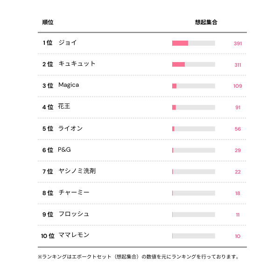Image resolution: width=280 pixels, height=280 pixels.
Task: Click the ライオン brand label
Action: click(70, 128)
